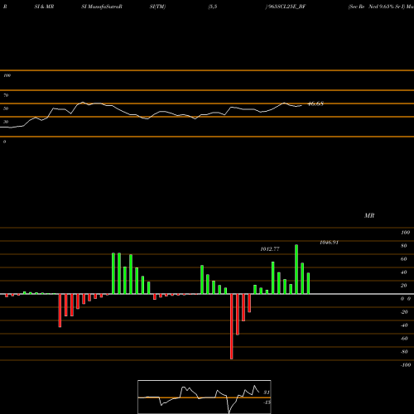Select the tallest green MR histogram bar
Image resolution: width=414 pixels, height=414 pixels.
296,269
